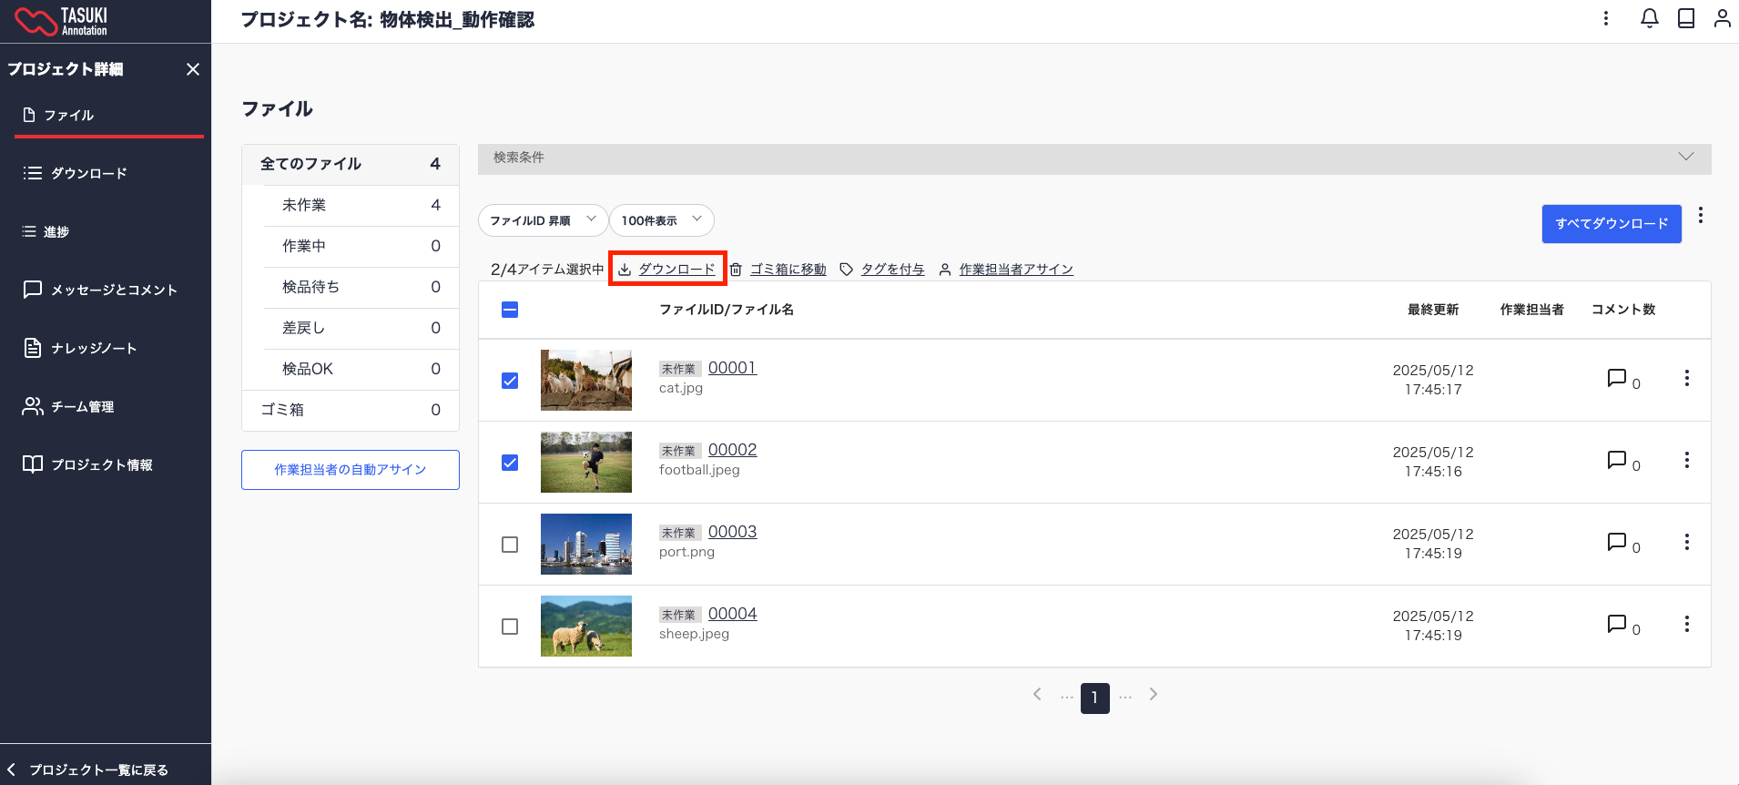Open file ID 00002 link

click(733, 450)
